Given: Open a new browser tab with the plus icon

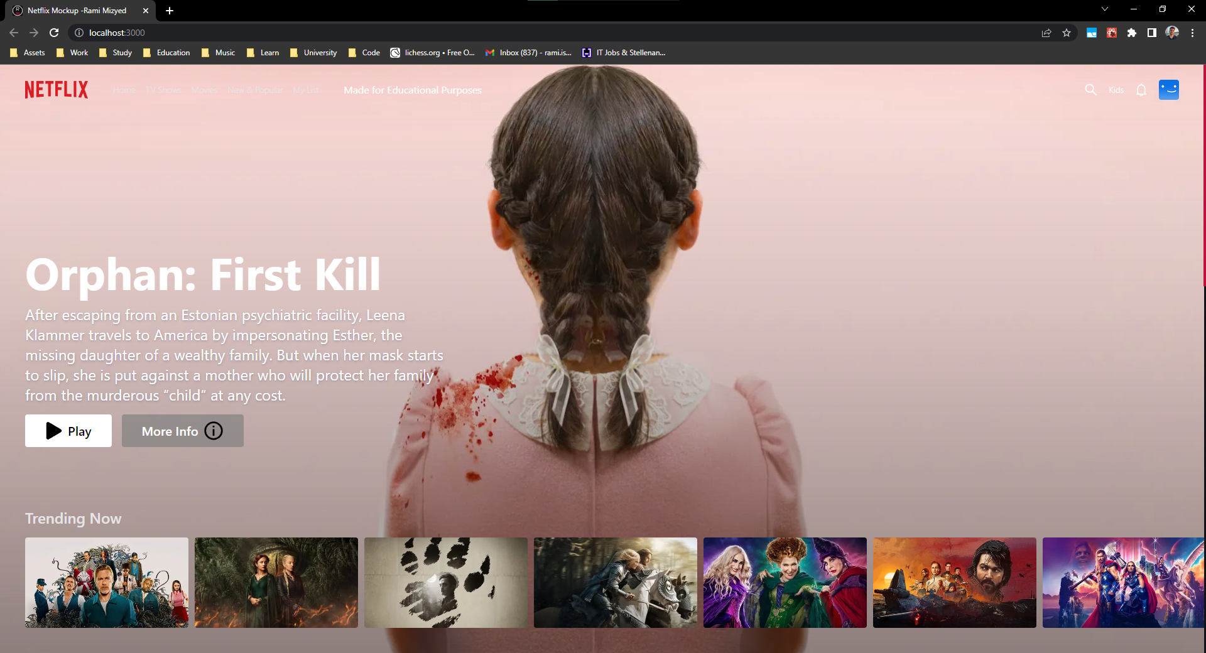Looking at the screenshot, I should tap(170, 11).
